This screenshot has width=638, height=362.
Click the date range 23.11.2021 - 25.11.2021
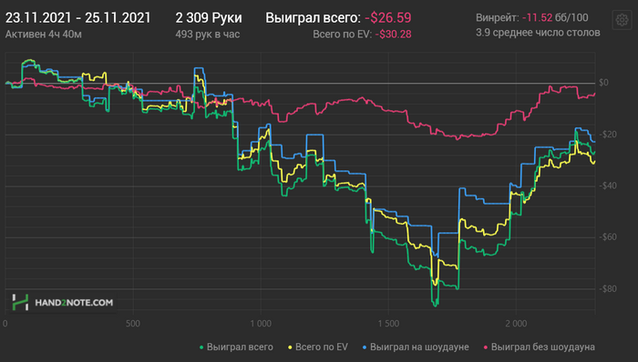coord(77,18)
